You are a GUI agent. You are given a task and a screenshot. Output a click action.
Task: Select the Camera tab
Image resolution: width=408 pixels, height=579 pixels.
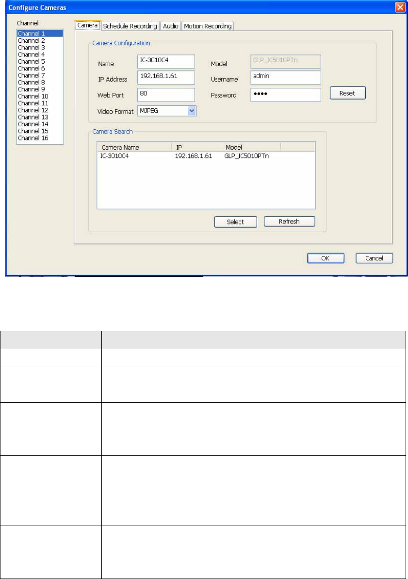pyautogui.click(x=87, y=25)
